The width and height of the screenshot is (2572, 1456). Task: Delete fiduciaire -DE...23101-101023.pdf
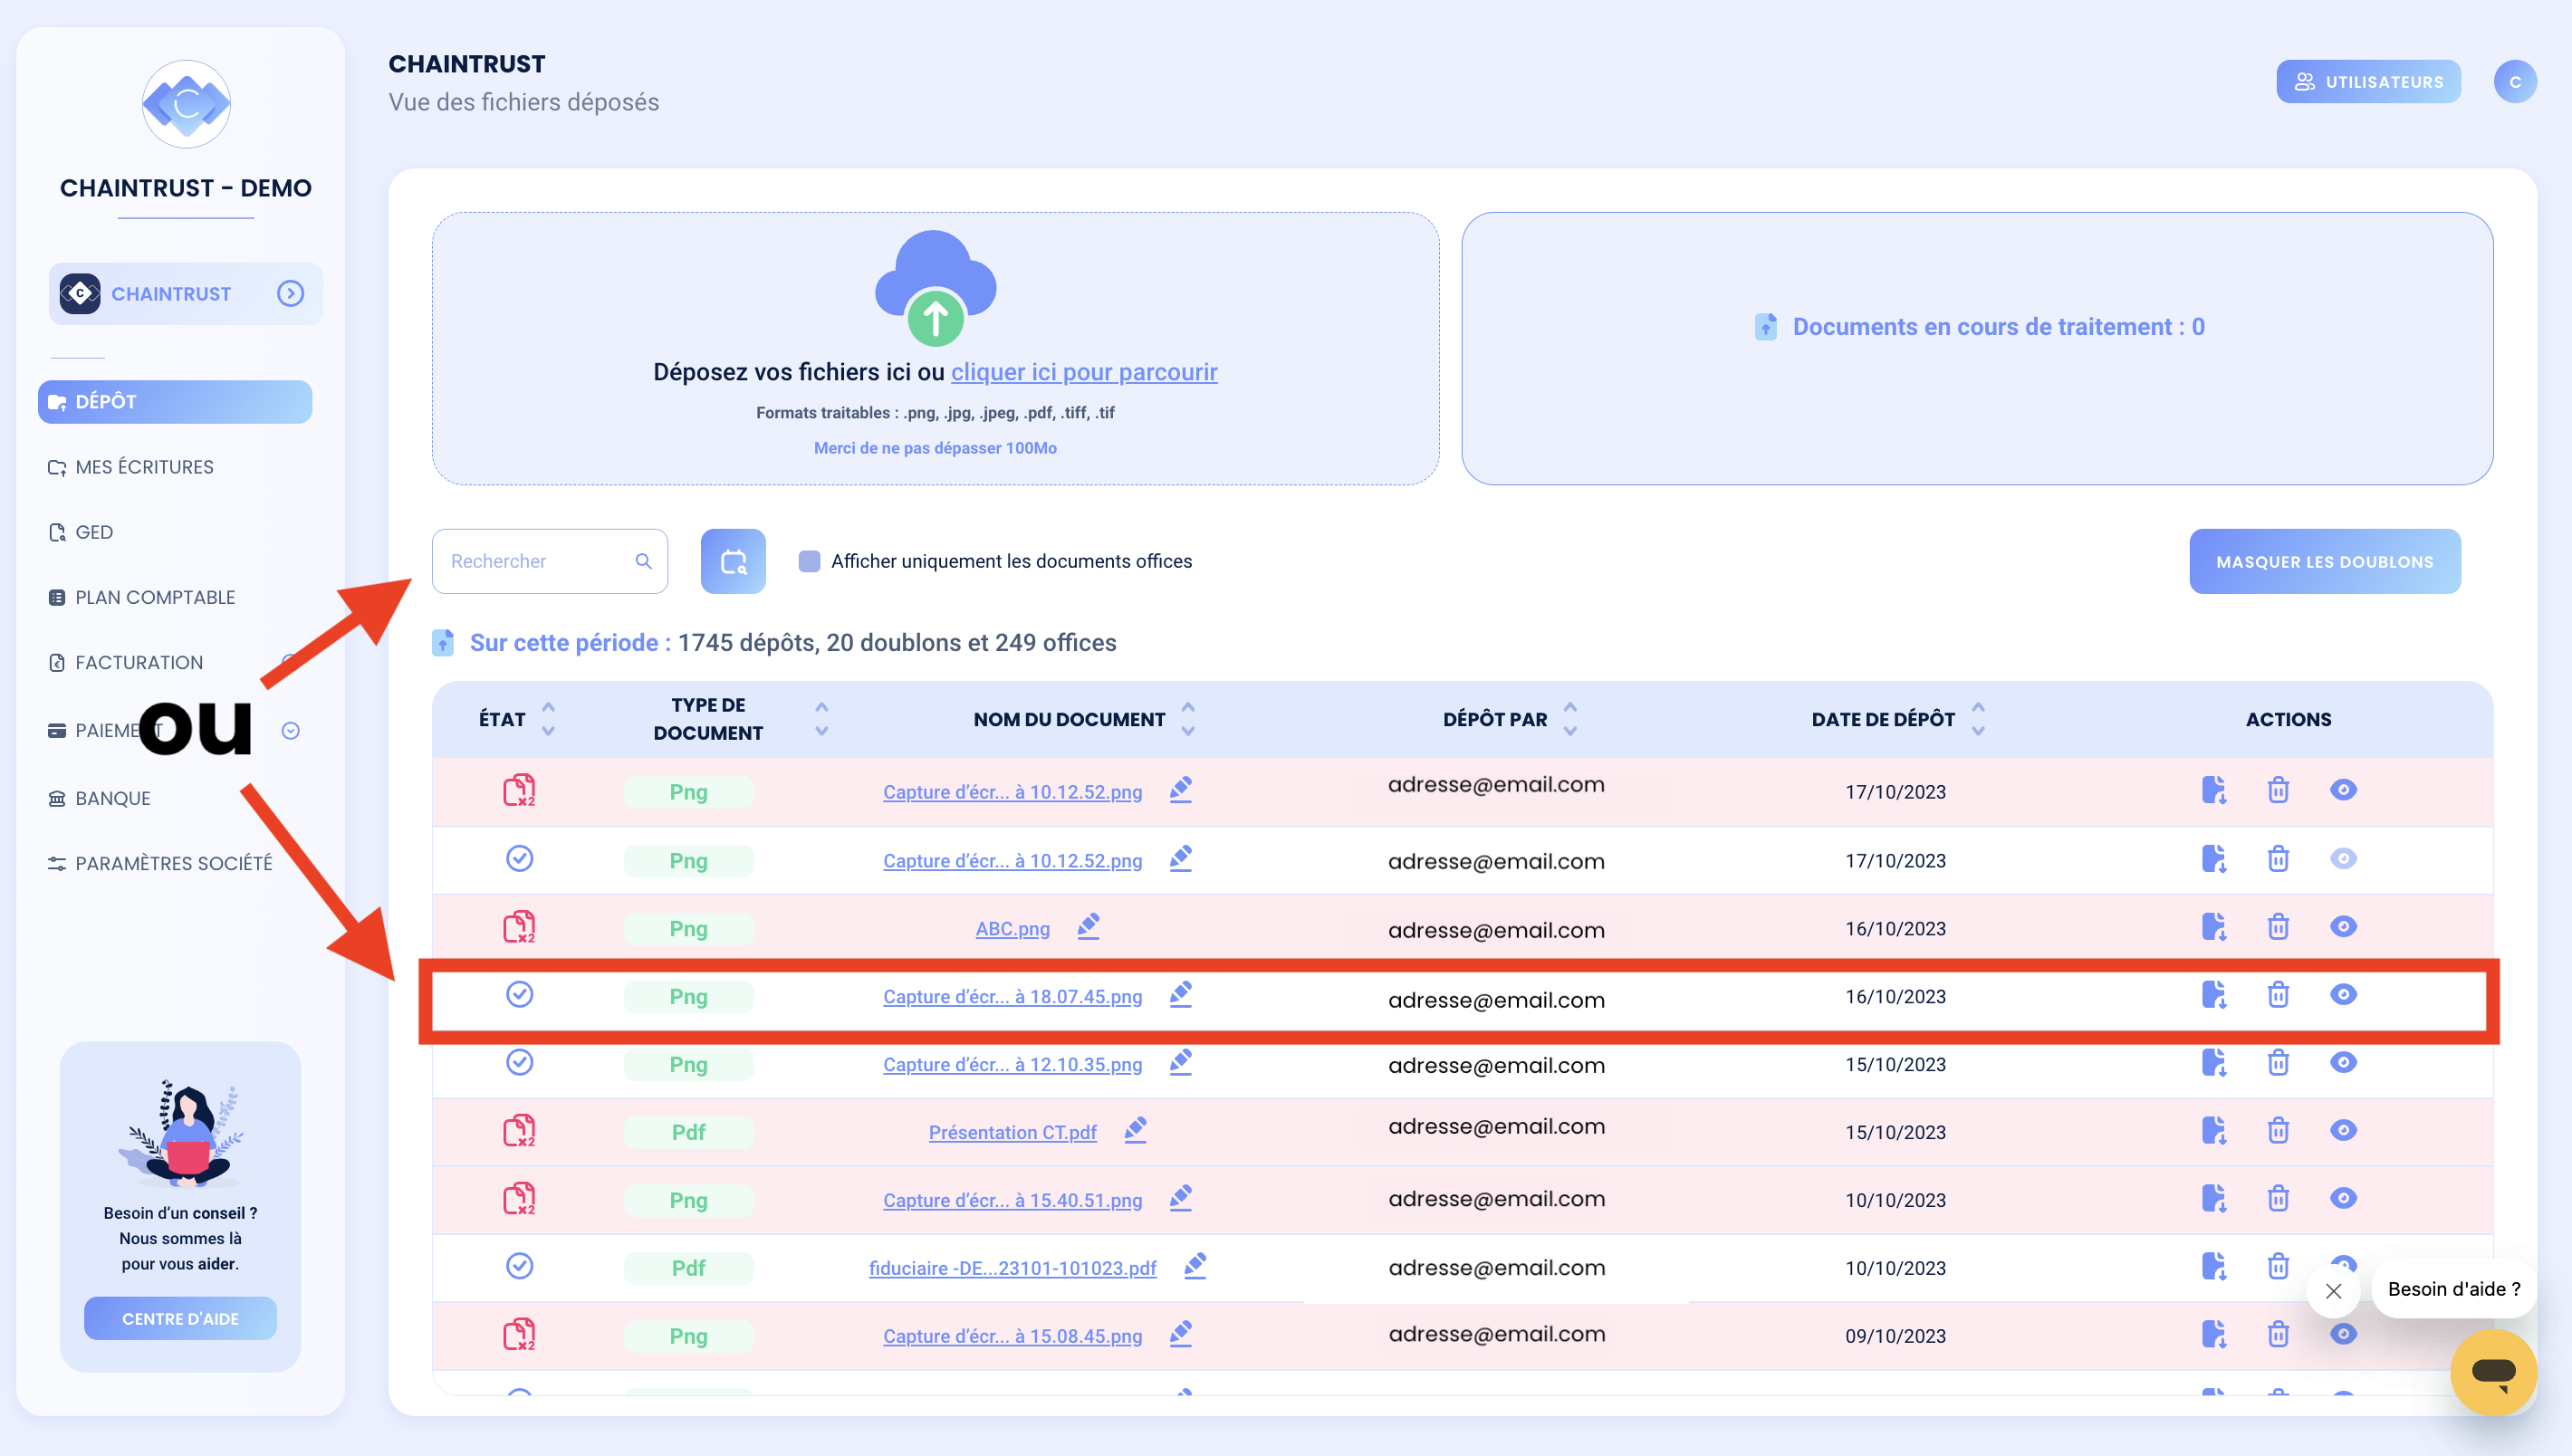[x=2278, y=1266]
